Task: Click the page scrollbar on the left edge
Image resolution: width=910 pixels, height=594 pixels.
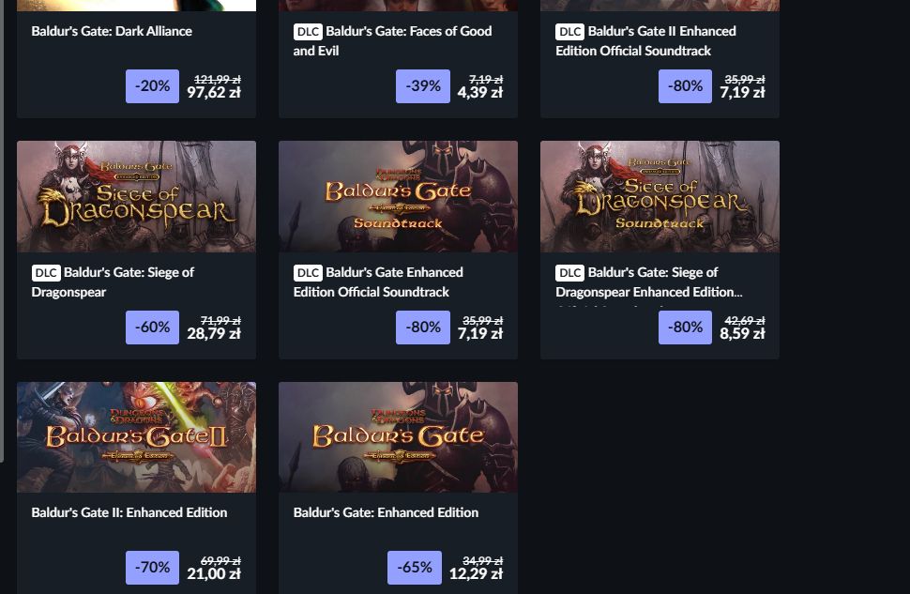Action: (x=2, y=231)
